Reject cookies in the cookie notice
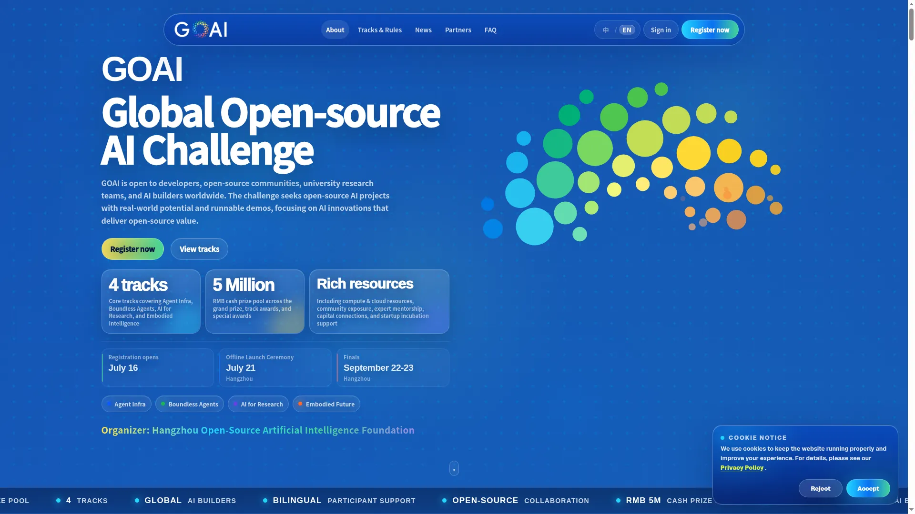Image resolution: width=915 pixels, height=514 pixels. click(x=821, y=488)
